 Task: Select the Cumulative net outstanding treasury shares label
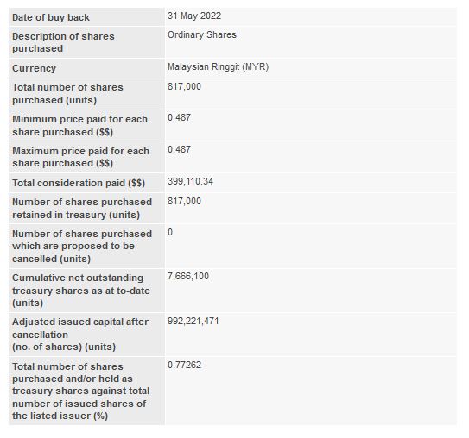[x=81, y=291]
